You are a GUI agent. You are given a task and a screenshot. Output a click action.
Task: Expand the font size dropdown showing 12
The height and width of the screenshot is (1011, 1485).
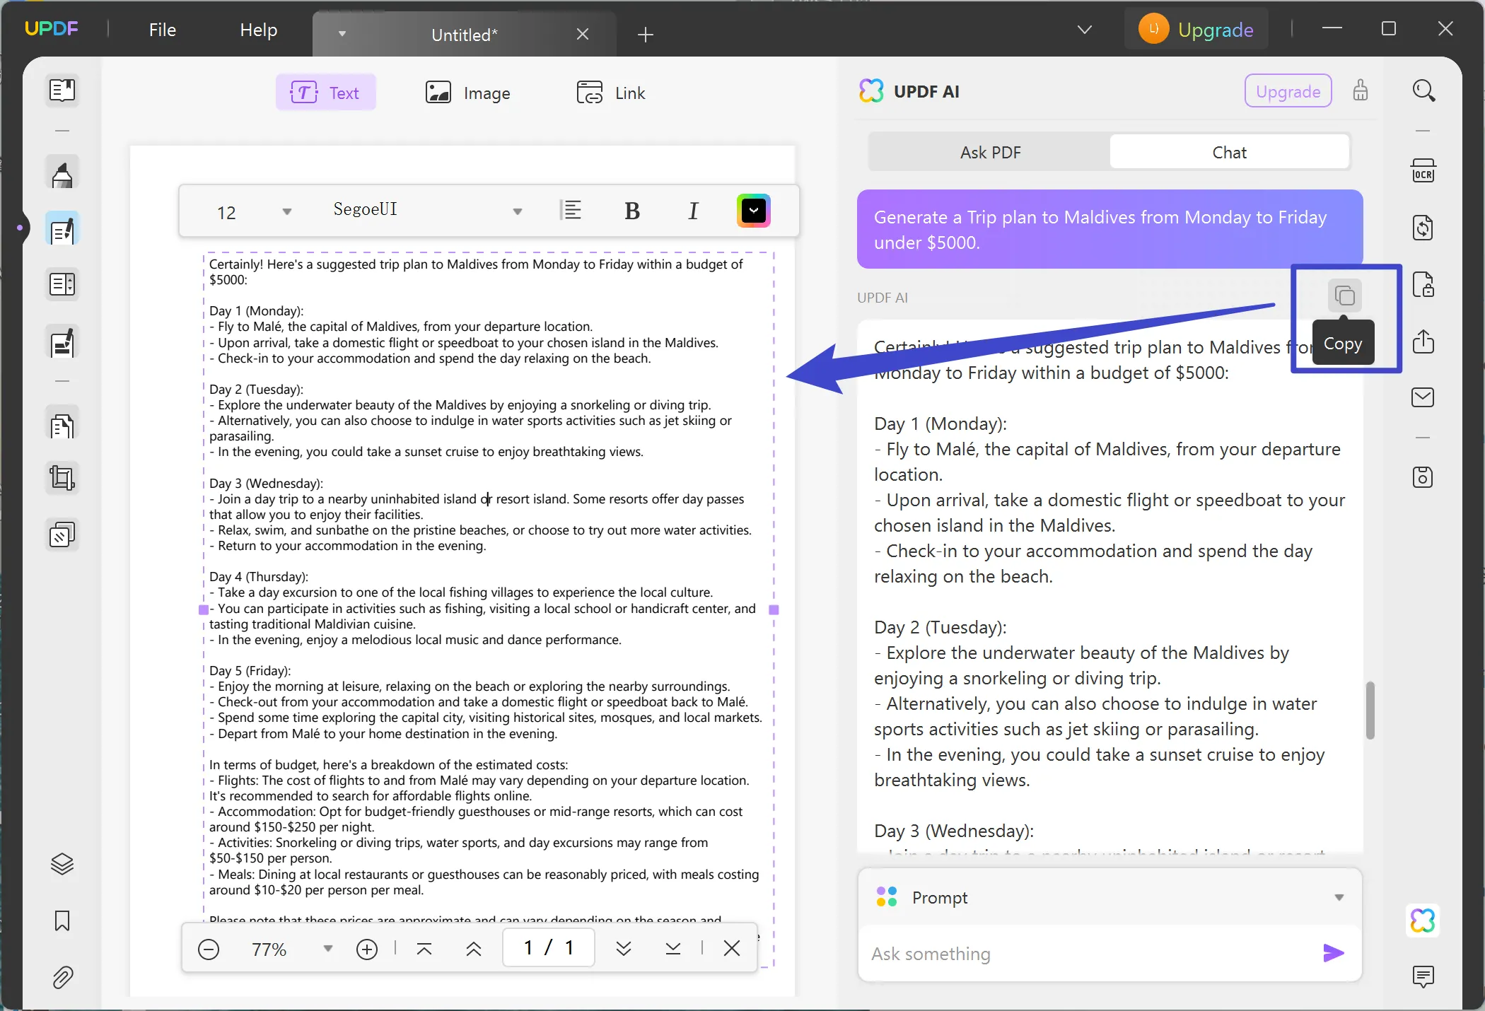tap(286, 211)
